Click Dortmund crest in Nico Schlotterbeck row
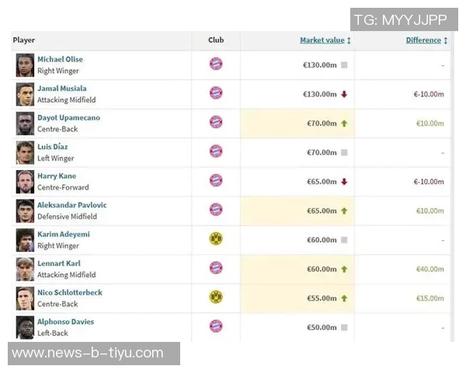This screenshot has width=466, height=373. click(x=216, y=298)
